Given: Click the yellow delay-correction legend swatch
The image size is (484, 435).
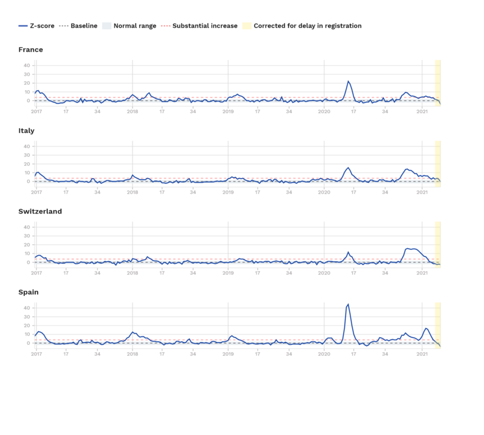Looking at the screenshot, I should point(247,26).
